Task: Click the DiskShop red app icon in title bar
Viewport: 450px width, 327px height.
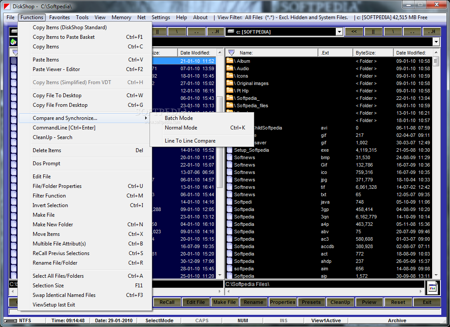Action: [7, 6]
